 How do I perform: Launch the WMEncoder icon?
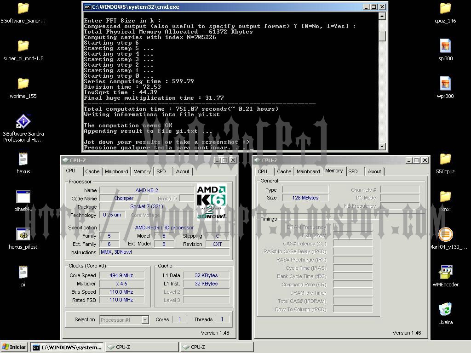445,272
